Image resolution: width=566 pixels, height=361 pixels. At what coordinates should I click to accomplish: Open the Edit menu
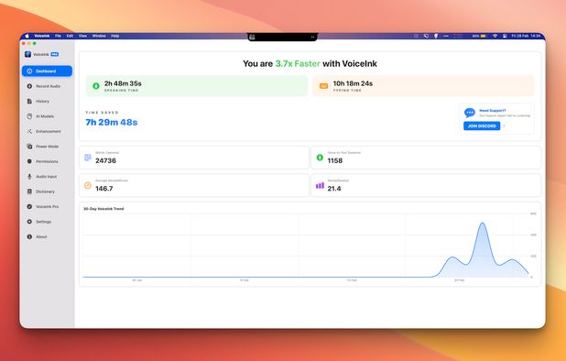(x=70, y=36)
